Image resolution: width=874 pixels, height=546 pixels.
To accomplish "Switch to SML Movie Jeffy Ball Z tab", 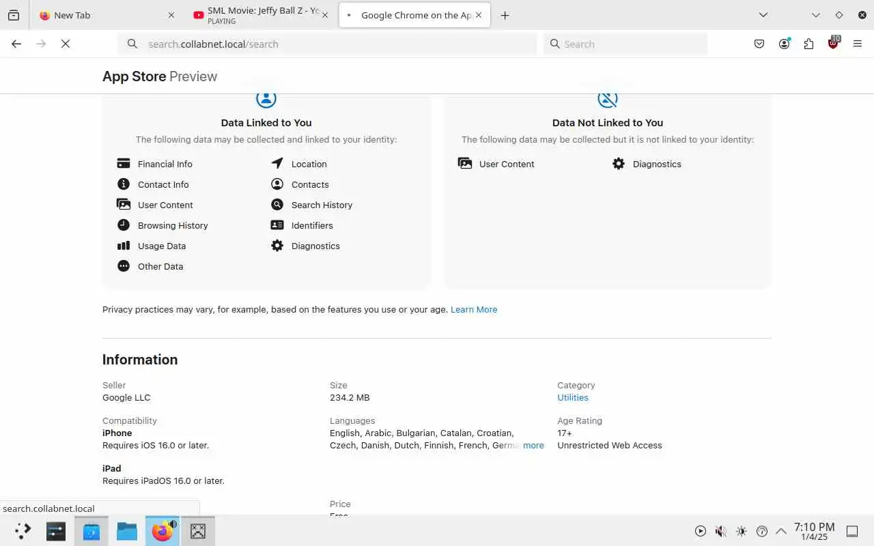I will click(261, 15).
